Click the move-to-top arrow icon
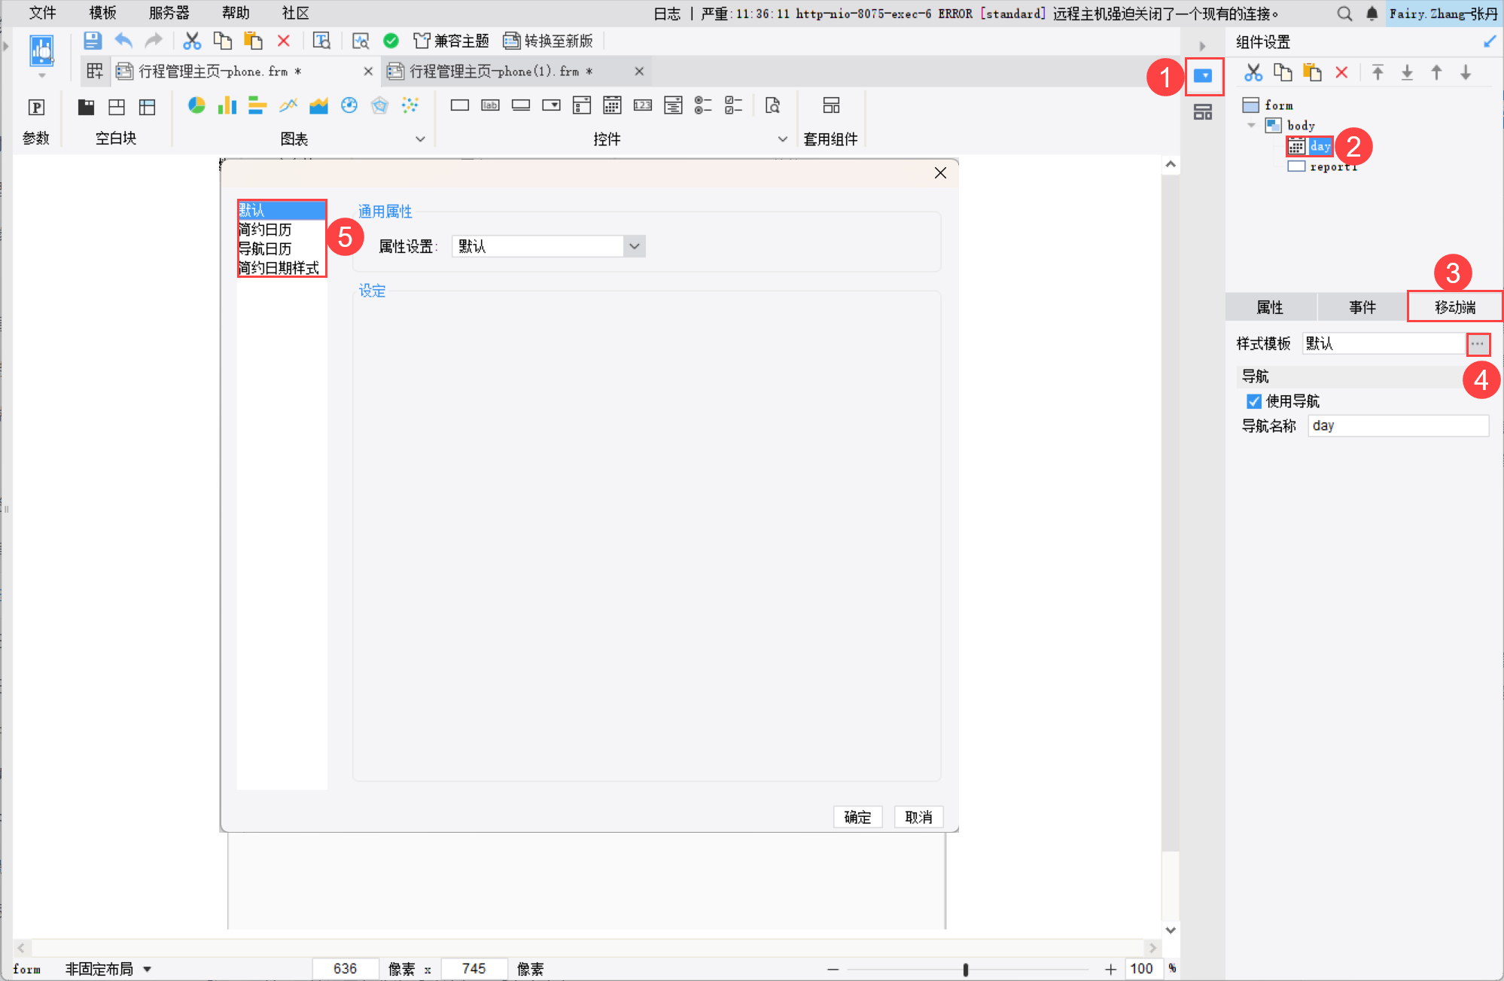 point(1378,72)
